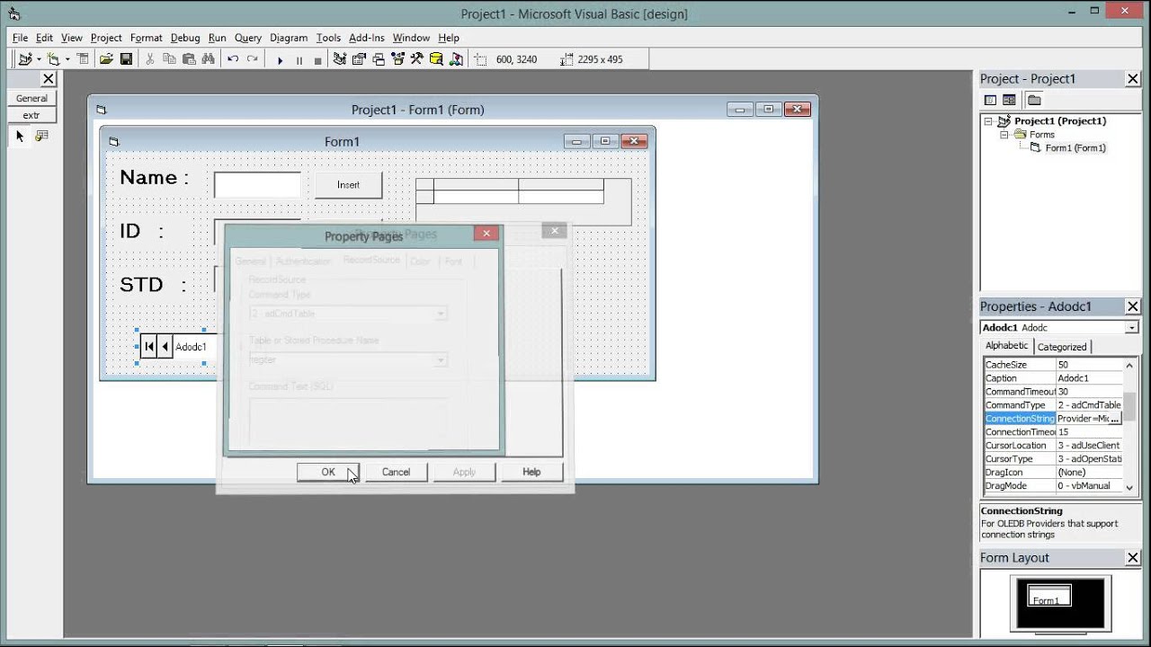Click View Object icon in Project panel
Image resolution: width=1151 pixels, height=647 pixels.
click(x=1009, y=100)
